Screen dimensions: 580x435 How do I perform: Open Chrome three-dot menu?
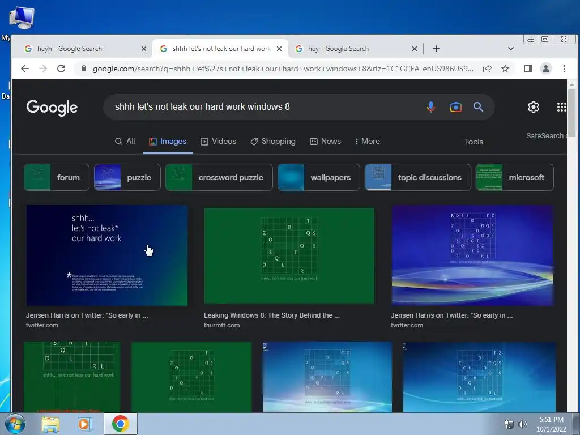(x=564, y=69)
